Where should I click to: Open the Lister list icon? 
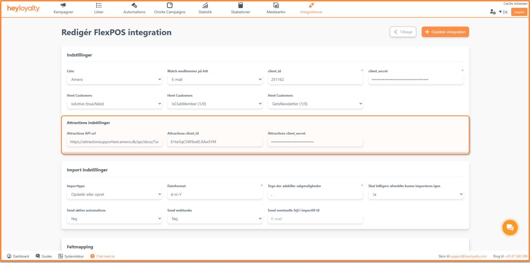[x=99, y=5]
